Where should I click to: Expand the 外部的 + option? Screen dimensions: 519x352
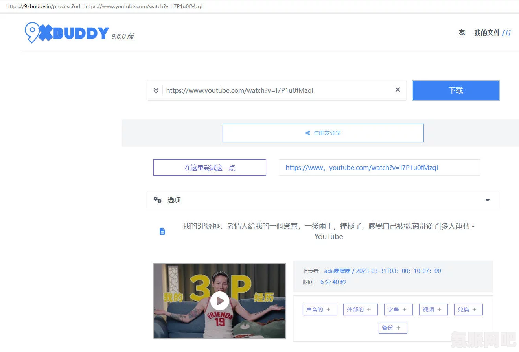360,310
